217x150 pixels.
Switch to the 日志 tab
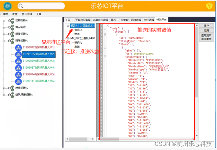[113, 20]
